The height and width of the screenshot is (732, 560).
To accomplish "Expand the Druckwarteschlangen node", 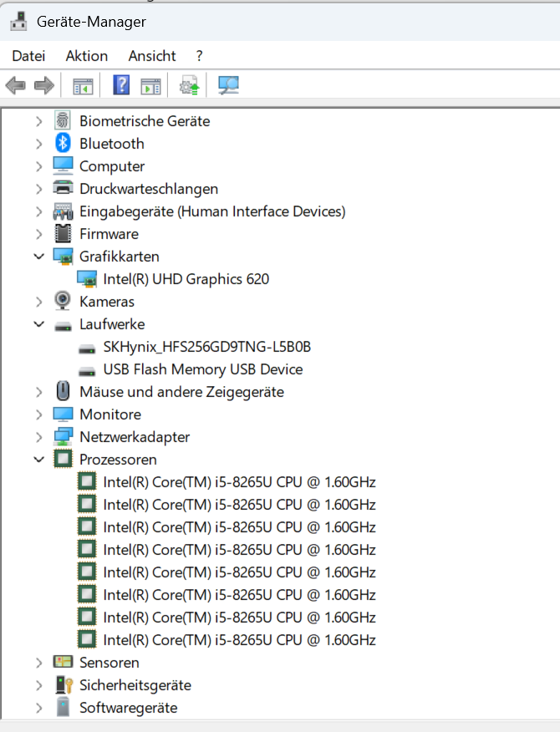I will point(38,189).
